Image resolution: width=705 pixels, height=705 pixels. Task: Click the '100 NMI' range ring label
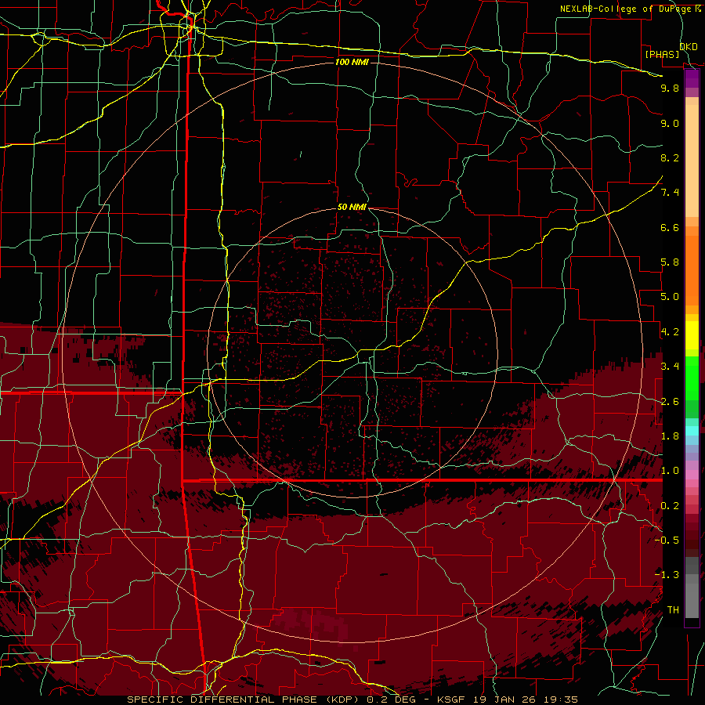click(352, 62)
